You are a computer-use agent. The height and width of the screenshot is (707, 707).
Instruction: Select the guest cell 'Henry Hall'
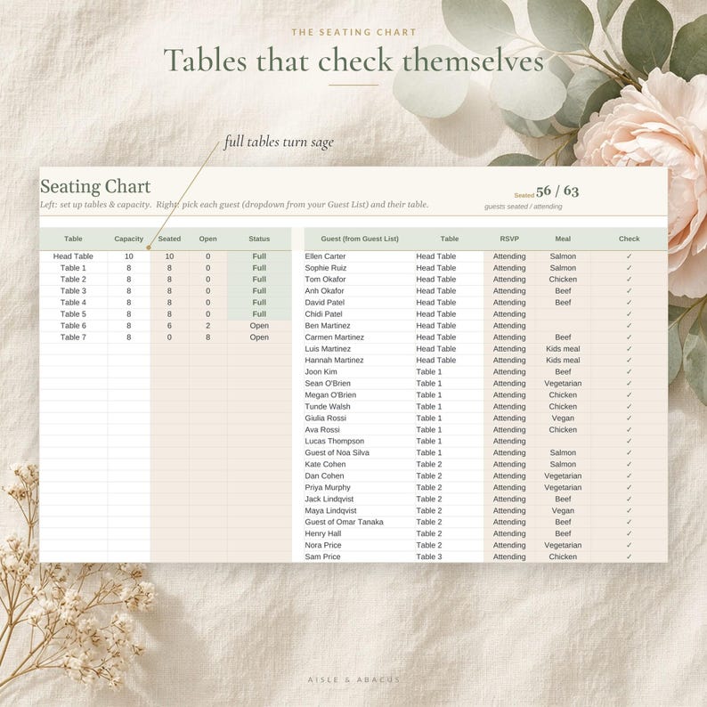[x=360, y=533]
